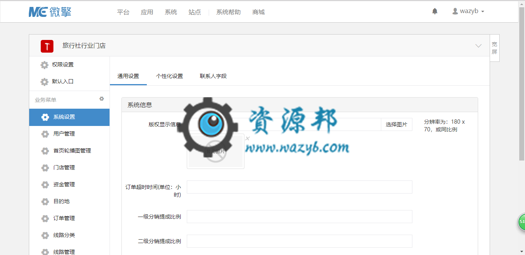The height and width of the screenshot is (255, 525).
Task: Click gear icon next to 权限设置
Action: (x=45, y=65)
